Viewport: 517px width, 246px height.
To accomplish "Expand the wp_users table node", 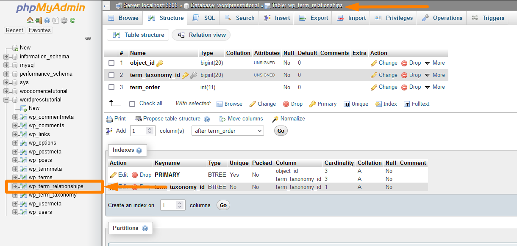I will [x=15, y=212].
